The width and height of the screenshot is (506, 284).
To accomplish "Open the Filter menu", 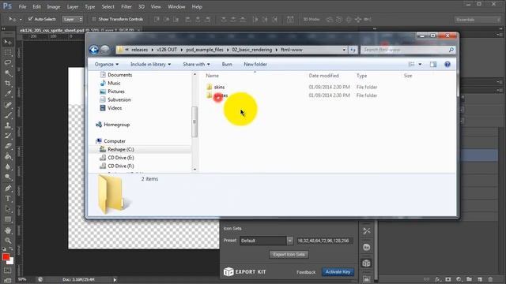I will [126, 6].
